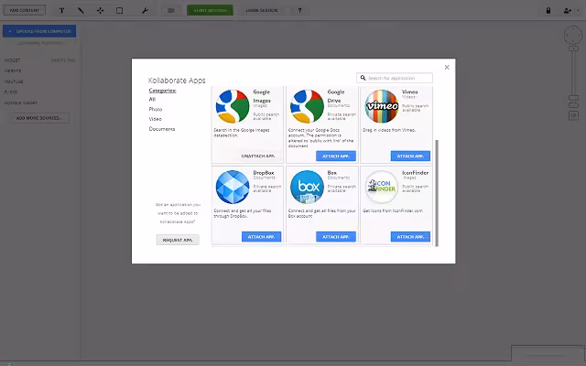
Task: Click the Request App button
Action: click(x=178, y=240)
